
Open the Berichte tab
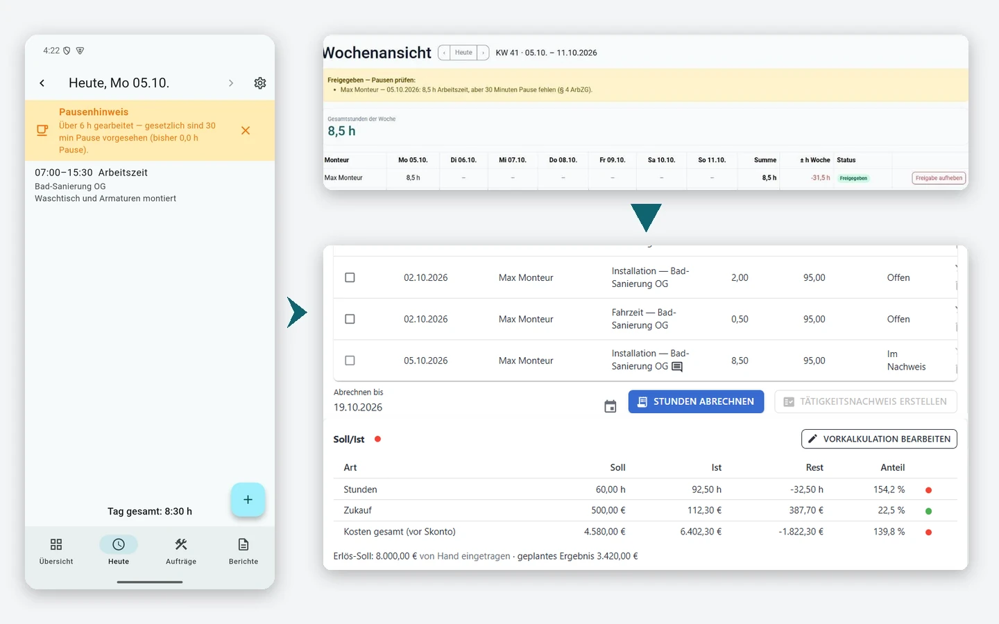pyautogui.click(x=244, y=551)
